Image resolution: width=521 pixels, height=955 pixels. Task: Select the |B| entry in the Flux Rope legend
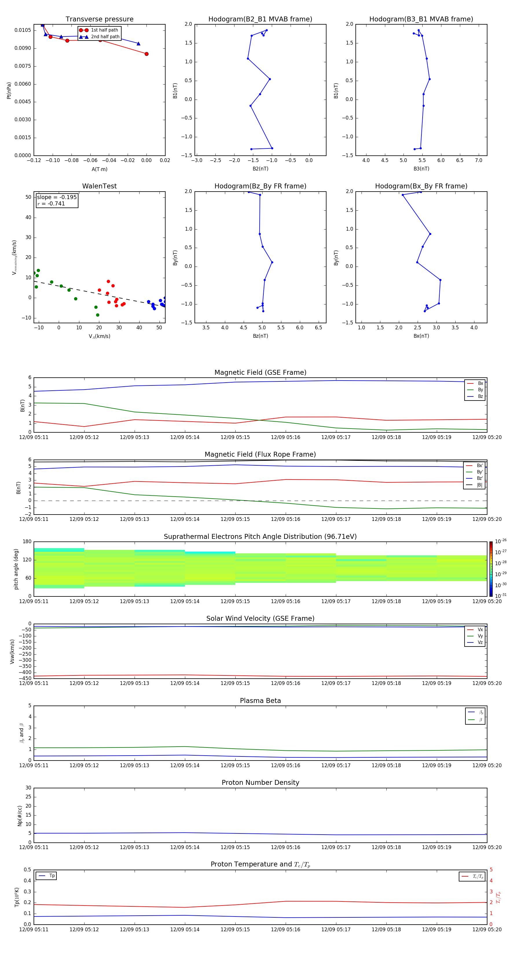pyautogui.click(x=474, y=485)
